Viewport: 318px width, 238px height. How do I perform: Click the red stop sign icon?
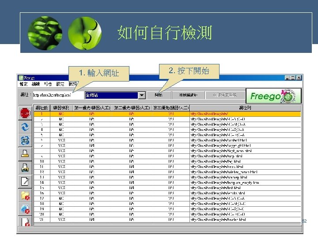[25, 113]
